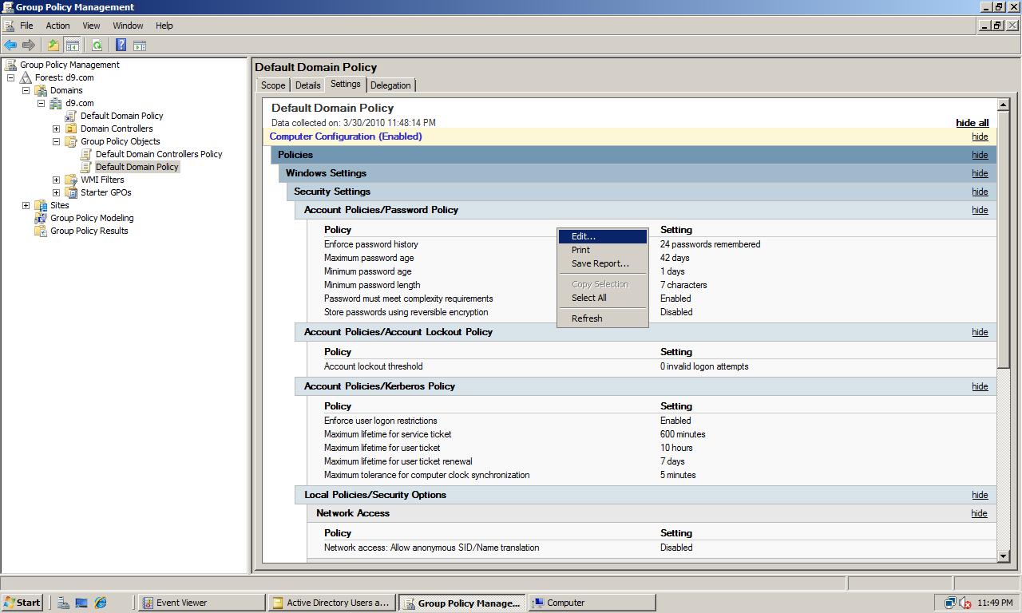Open Help using the blue question mark icon
1022x613 pixels.
tap(121, 45)
